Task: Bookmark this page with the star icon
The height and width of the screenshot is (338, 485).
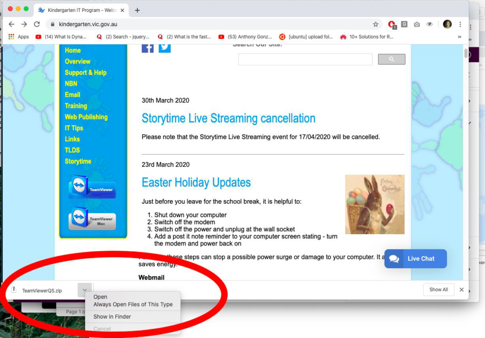Action: 376,24
